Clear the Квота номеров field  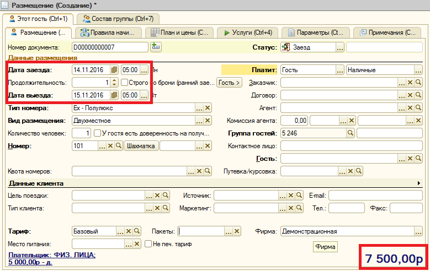[x=199, y=171]
